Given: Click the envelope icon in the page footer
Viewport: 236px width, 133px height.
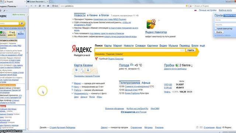Looking at the screenshot, I should coord(201,127).
